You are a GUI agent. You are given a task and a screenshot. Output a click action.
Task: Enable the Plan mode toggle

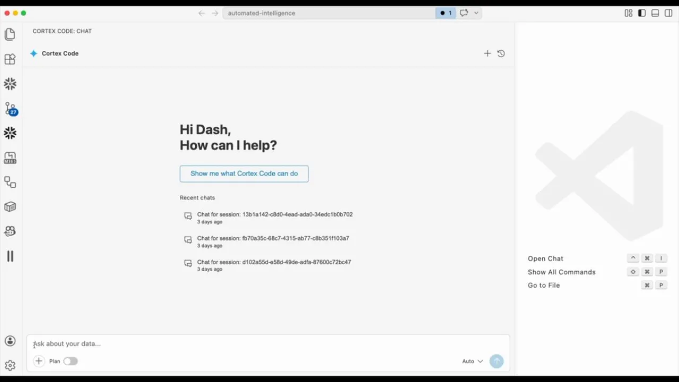pos(71,361)
